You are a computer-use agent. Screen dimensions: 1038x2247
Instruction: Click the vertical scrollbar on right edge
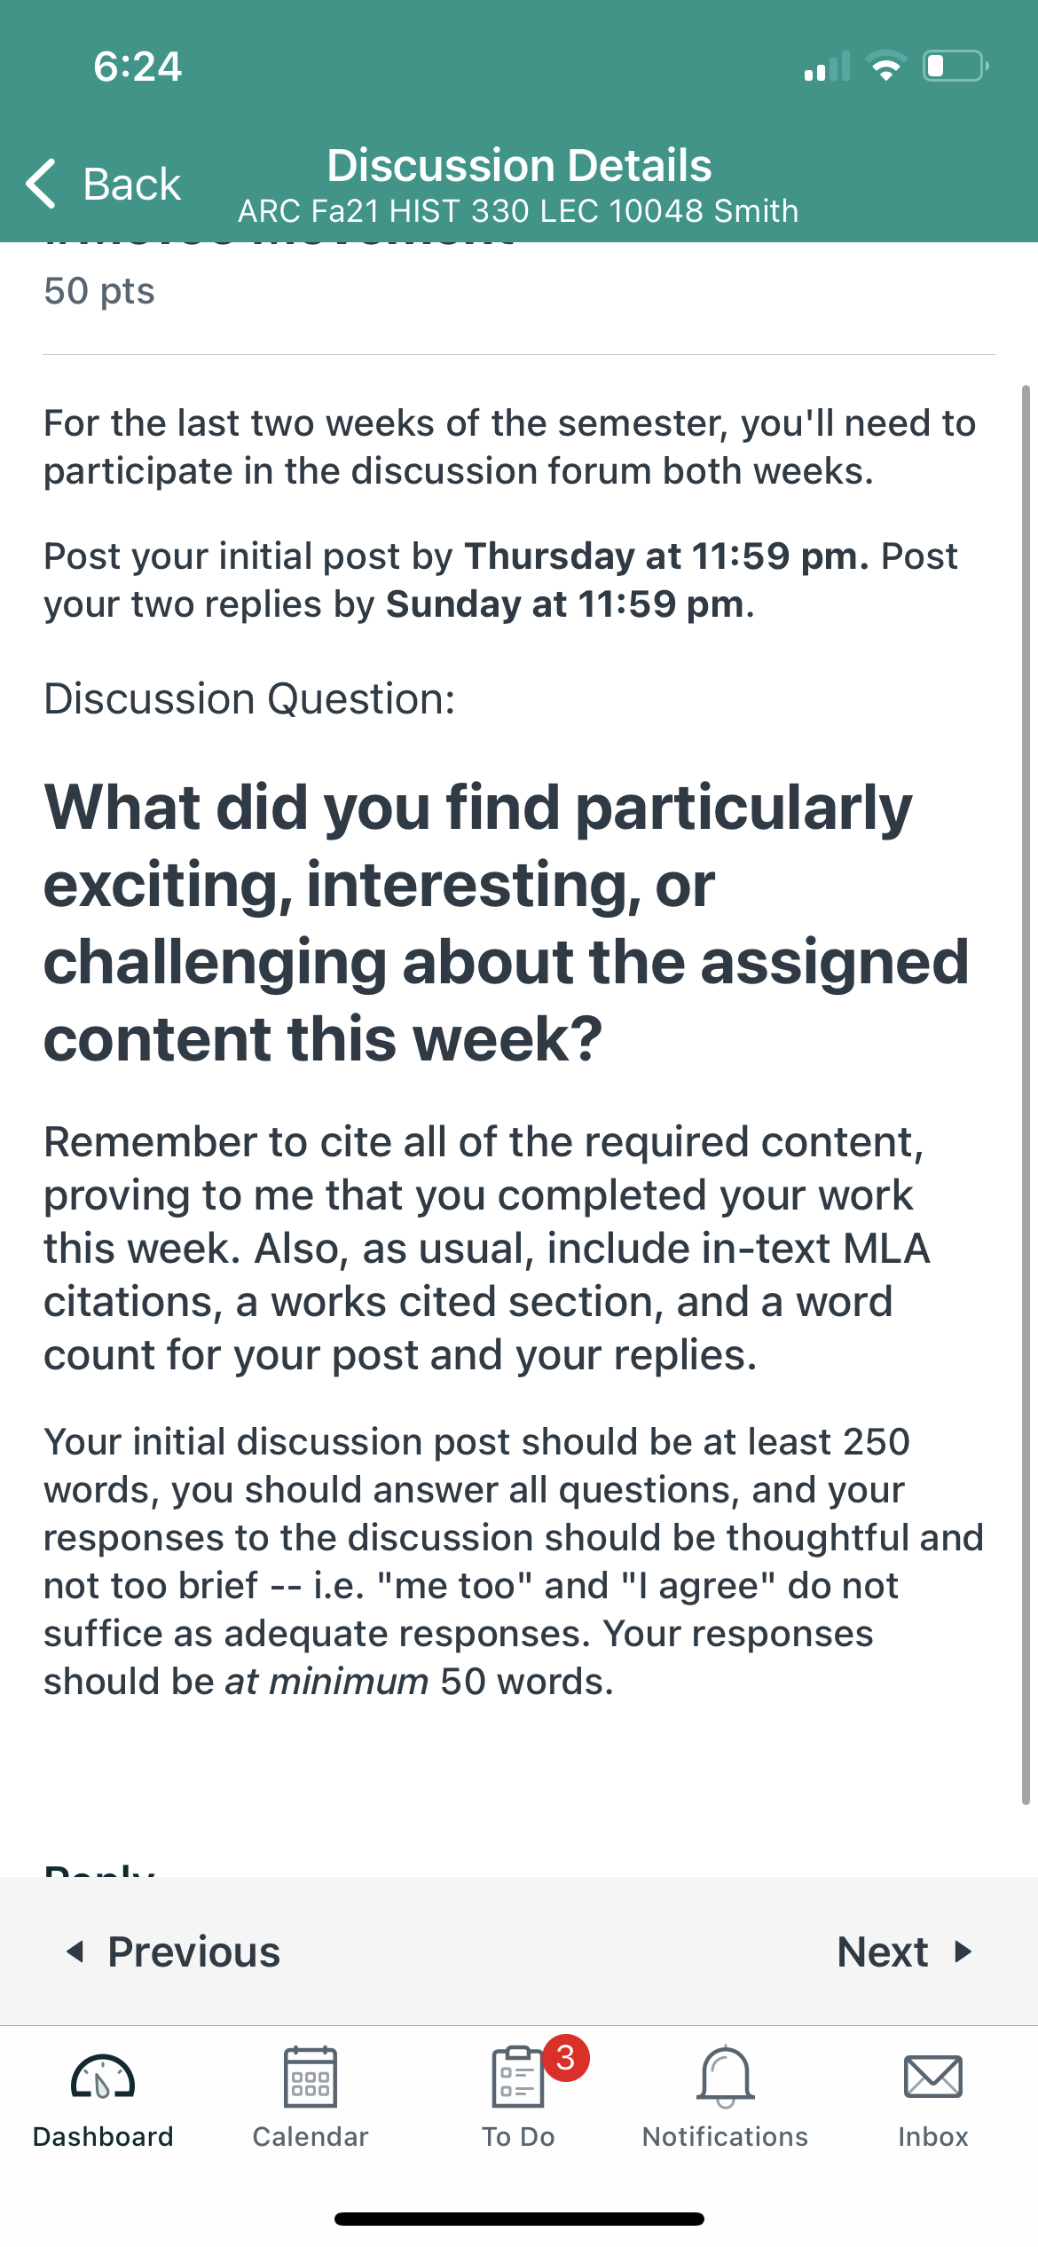click(x=1026, y=1094)
